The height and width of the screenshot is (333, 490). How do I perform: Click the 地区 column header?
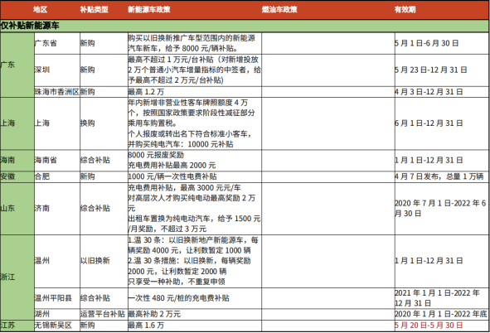40,10
